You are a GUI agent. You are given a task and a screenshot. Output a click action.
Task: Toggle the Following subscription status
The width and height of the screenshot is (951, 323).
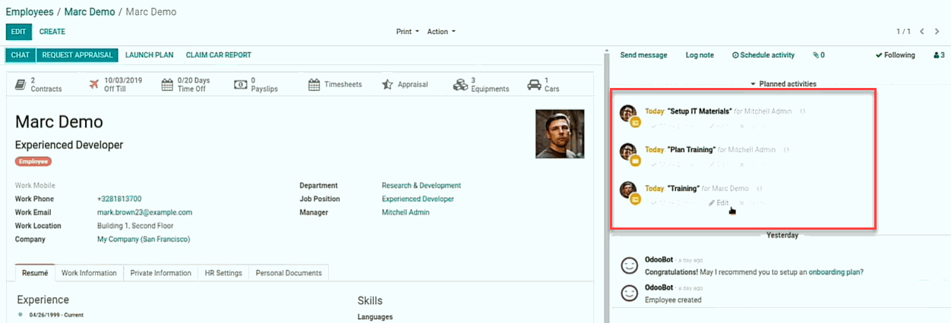(896, 55)
